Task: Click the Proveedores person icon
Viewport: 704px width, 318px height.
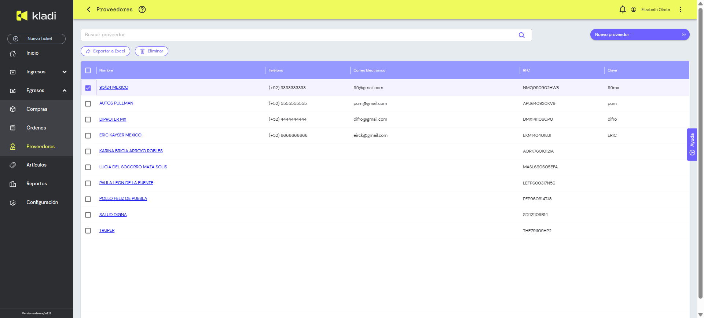Action: coord(13,147)
